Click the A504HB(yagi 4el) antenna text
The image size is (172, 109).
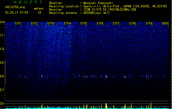[97, 13]
